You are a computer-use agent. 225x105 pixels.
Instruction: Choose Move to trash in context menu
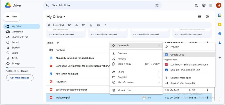coord(136,90)
